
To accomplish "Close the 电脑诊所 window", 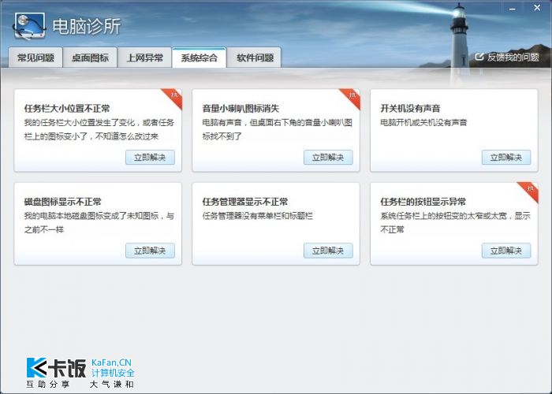I will point(537,7).
